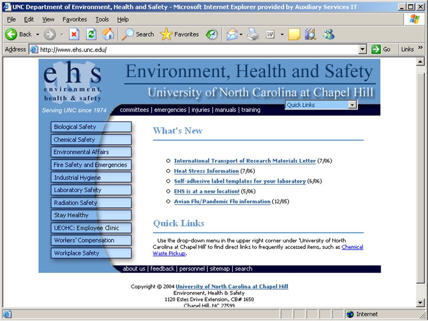Viewport: 428px width, 321px height.
Task: Click the Stay Healthy button
Action: [91, 215]
